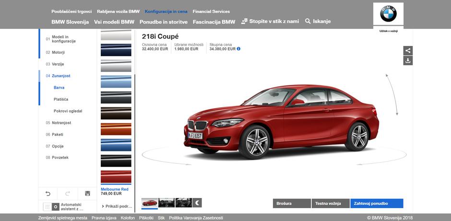The width and height of the screenshot is (451, 221).
Task: Select the medium blue paint swatch
Action: pos(116,145)
